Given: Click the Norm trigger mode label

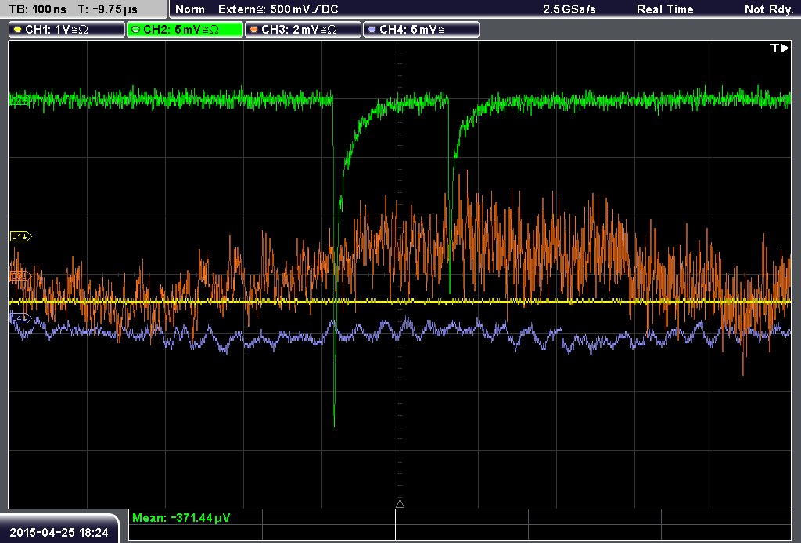Looking at the screenshot, I should [x=190, y=9].
